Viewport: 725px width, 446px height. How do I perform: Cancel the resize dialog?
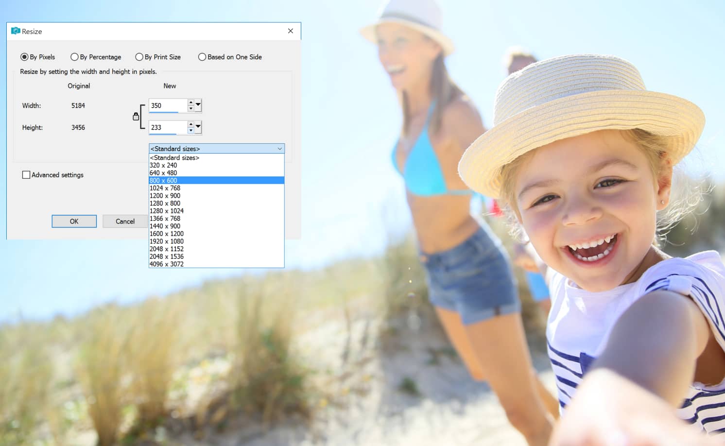125,221
